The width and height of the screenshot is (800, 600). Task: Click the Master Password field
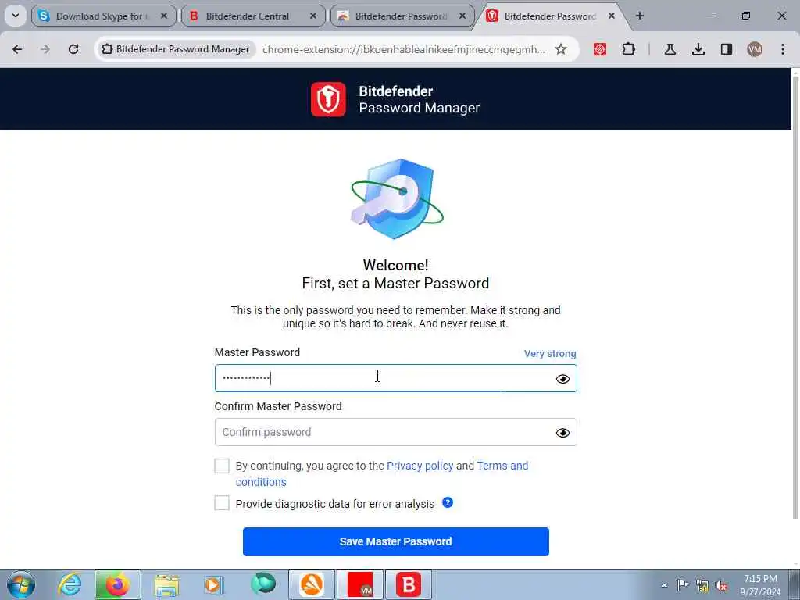click(x=396, y=378)
